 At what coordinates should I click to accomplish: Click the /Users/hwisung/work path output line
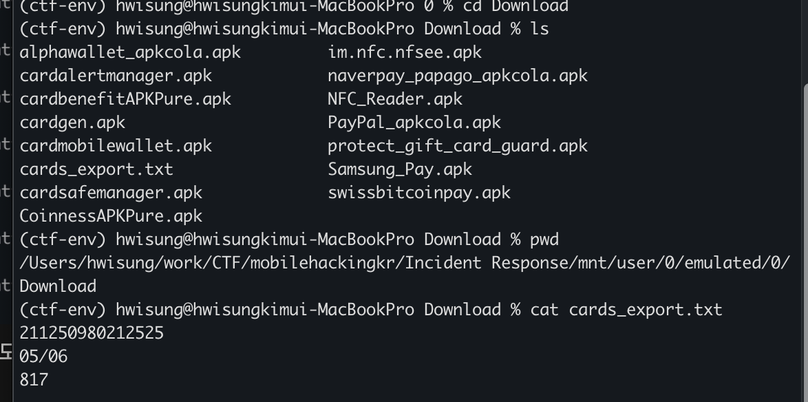coord(404,263)
